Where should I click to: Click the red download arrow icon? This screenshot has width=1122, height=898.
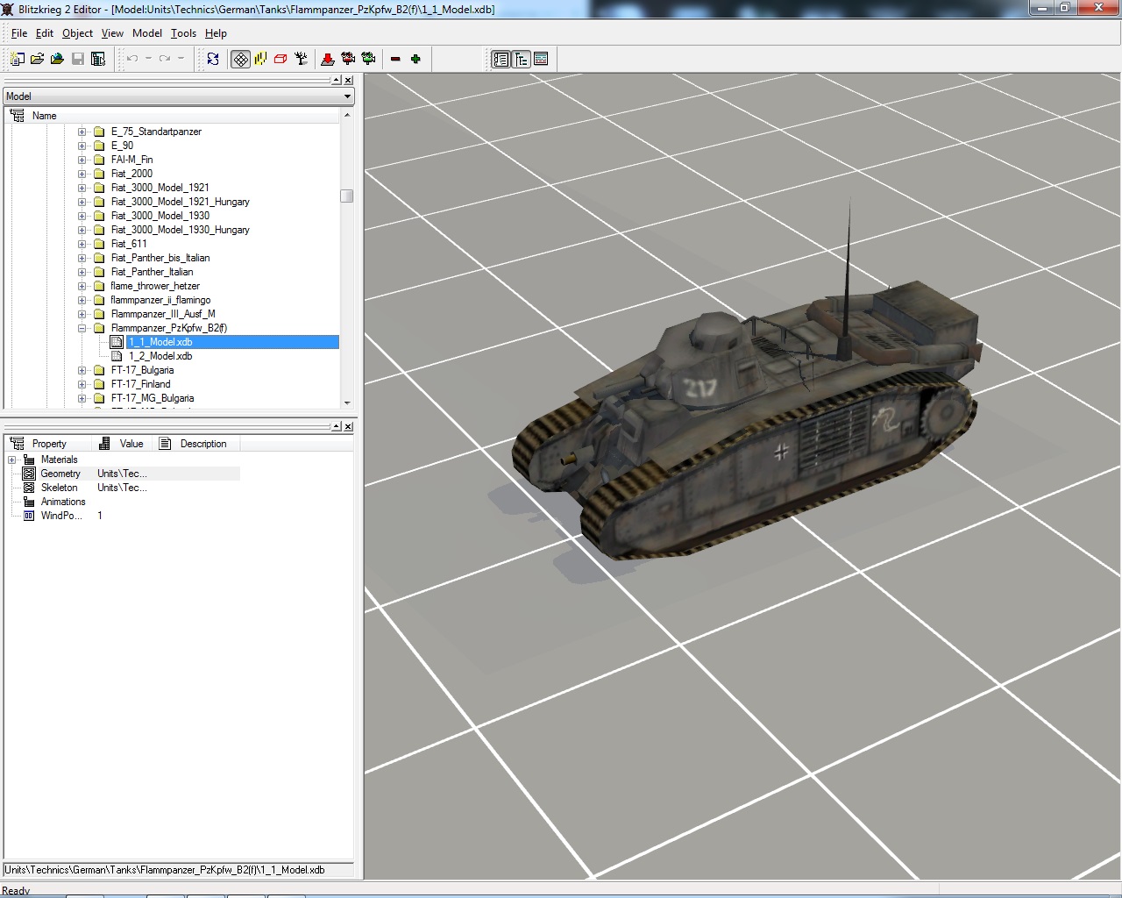click(328, 59)
